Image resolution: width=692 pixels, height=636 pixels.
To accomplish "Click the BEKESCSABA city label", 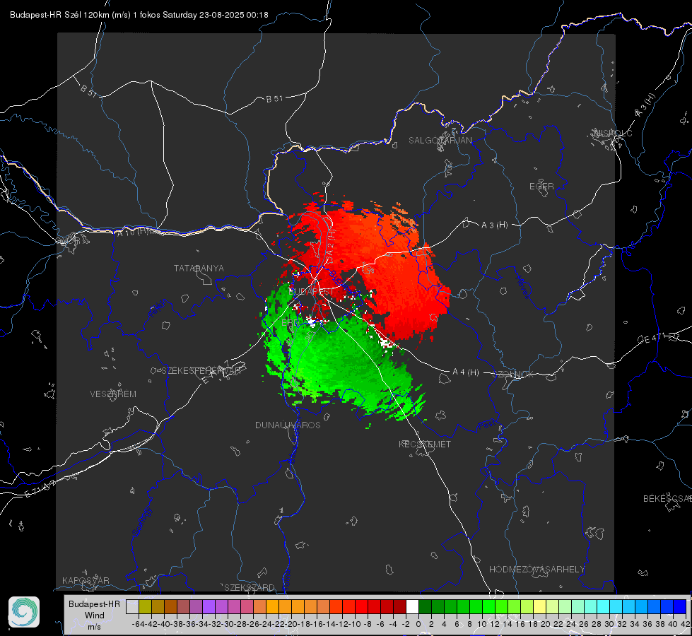I will coord(667,499).
